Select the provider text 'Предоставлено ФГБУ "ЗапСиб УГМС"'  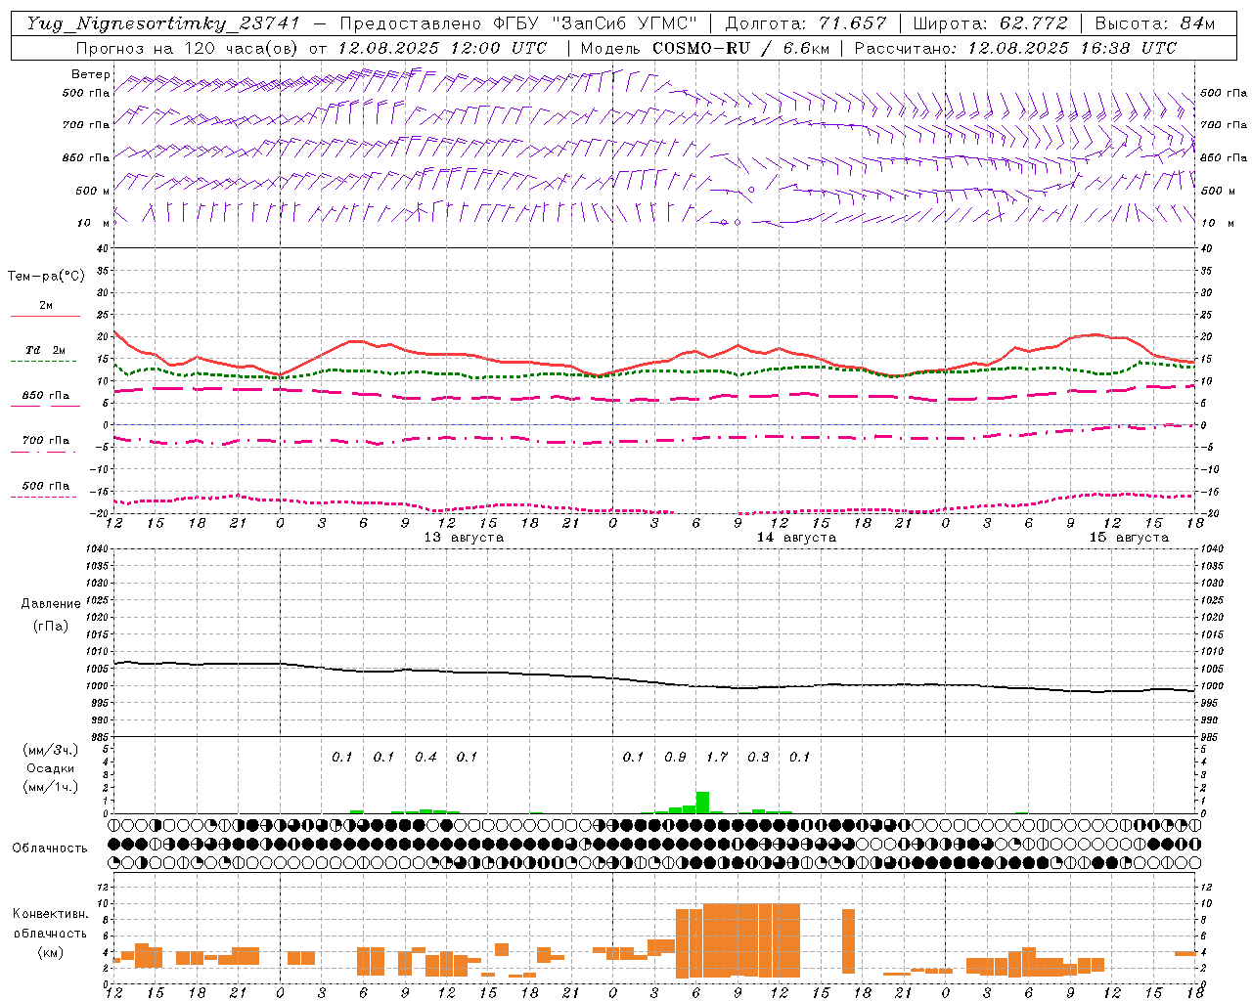click(x=518, y=23)
